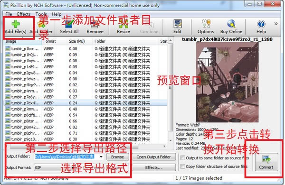Open the Options wrench icon
285x185 pixels.
(x=206, y=24)
